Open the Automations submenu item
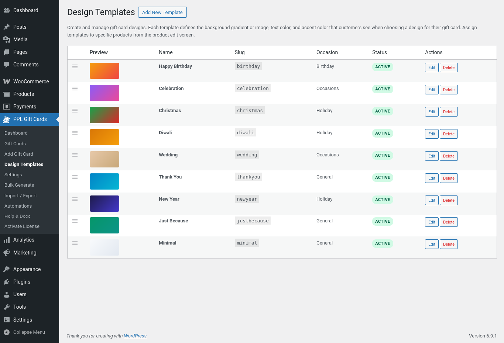 pyautogui.click(x=18, y=206)
